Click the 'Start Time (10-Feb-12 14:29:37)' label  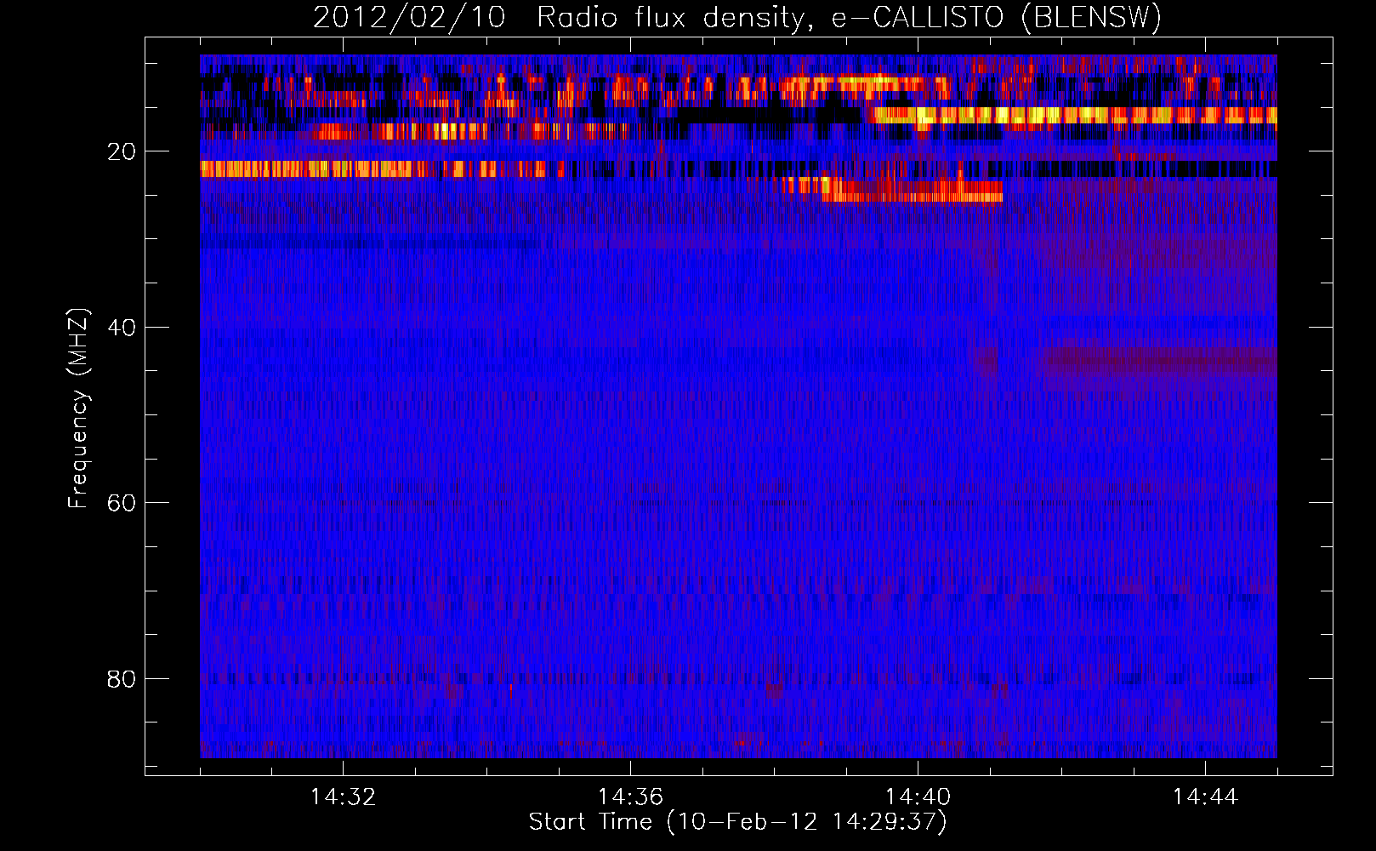(x=737, y=822)
